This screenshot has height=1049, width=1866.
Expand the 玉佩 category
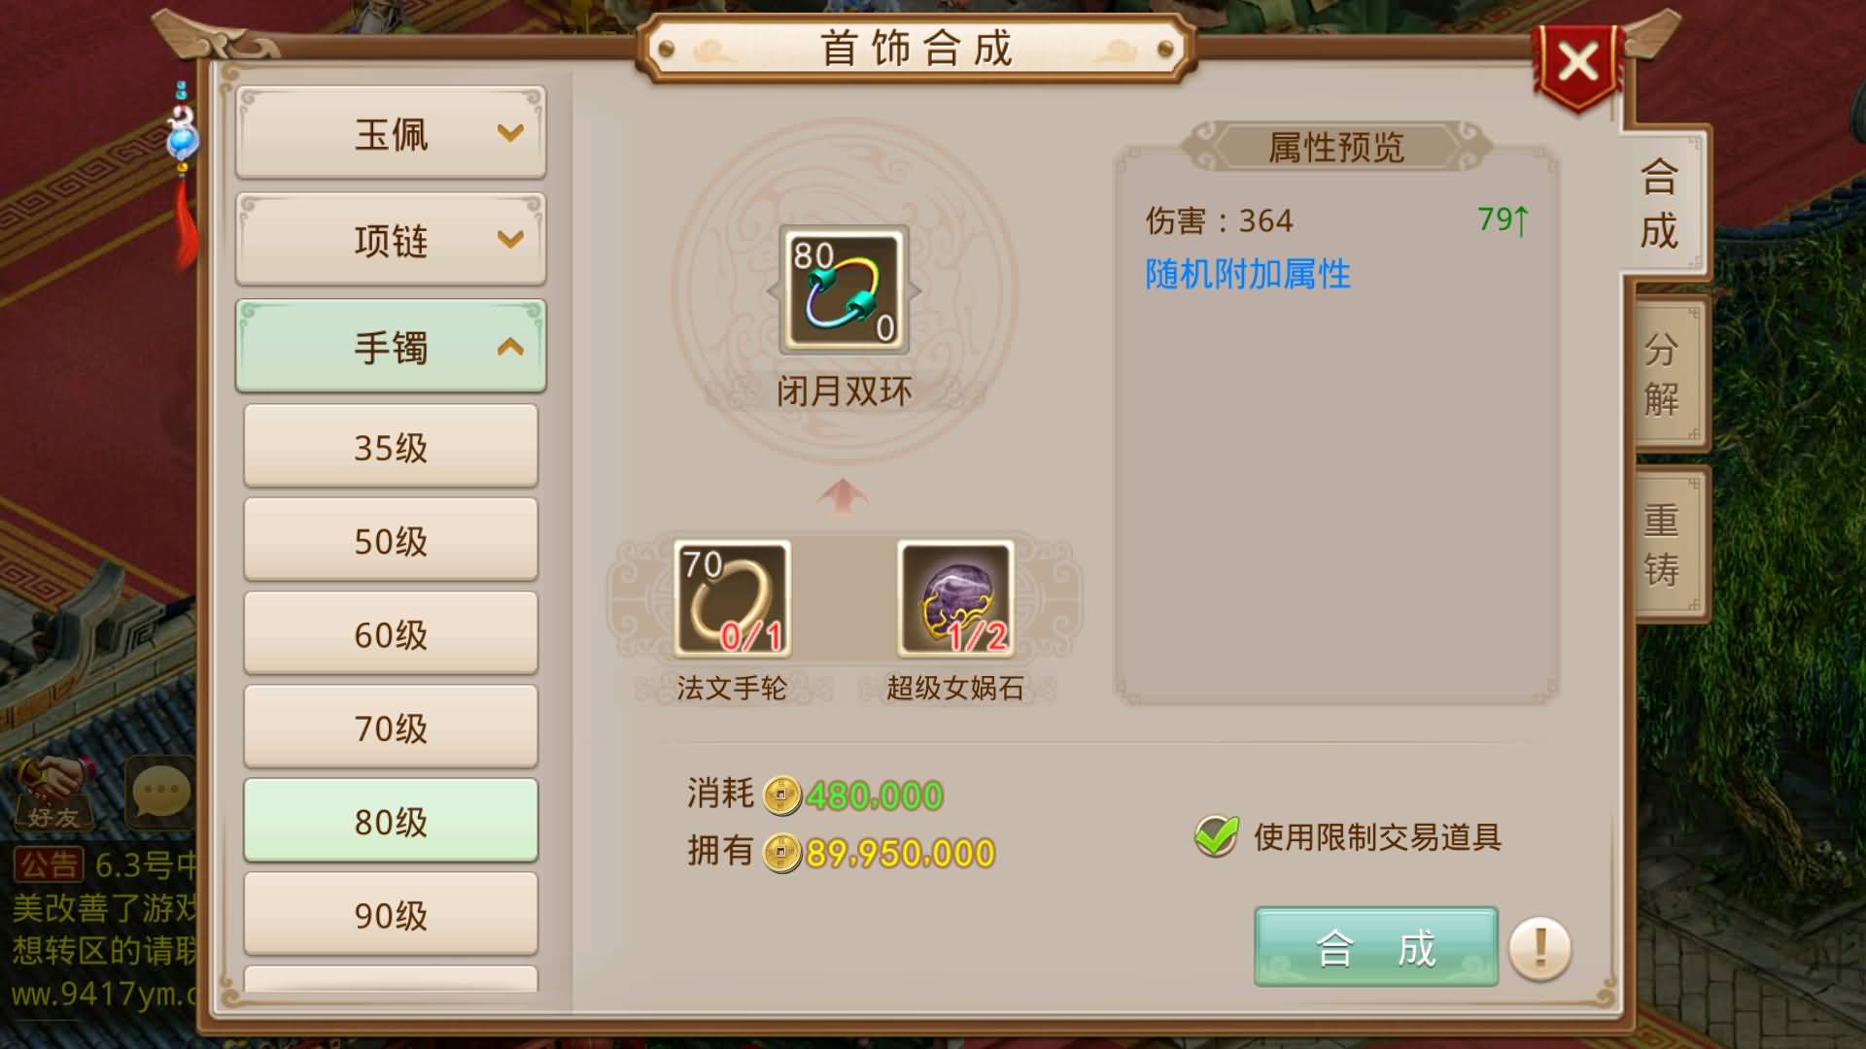click(391, 133)
